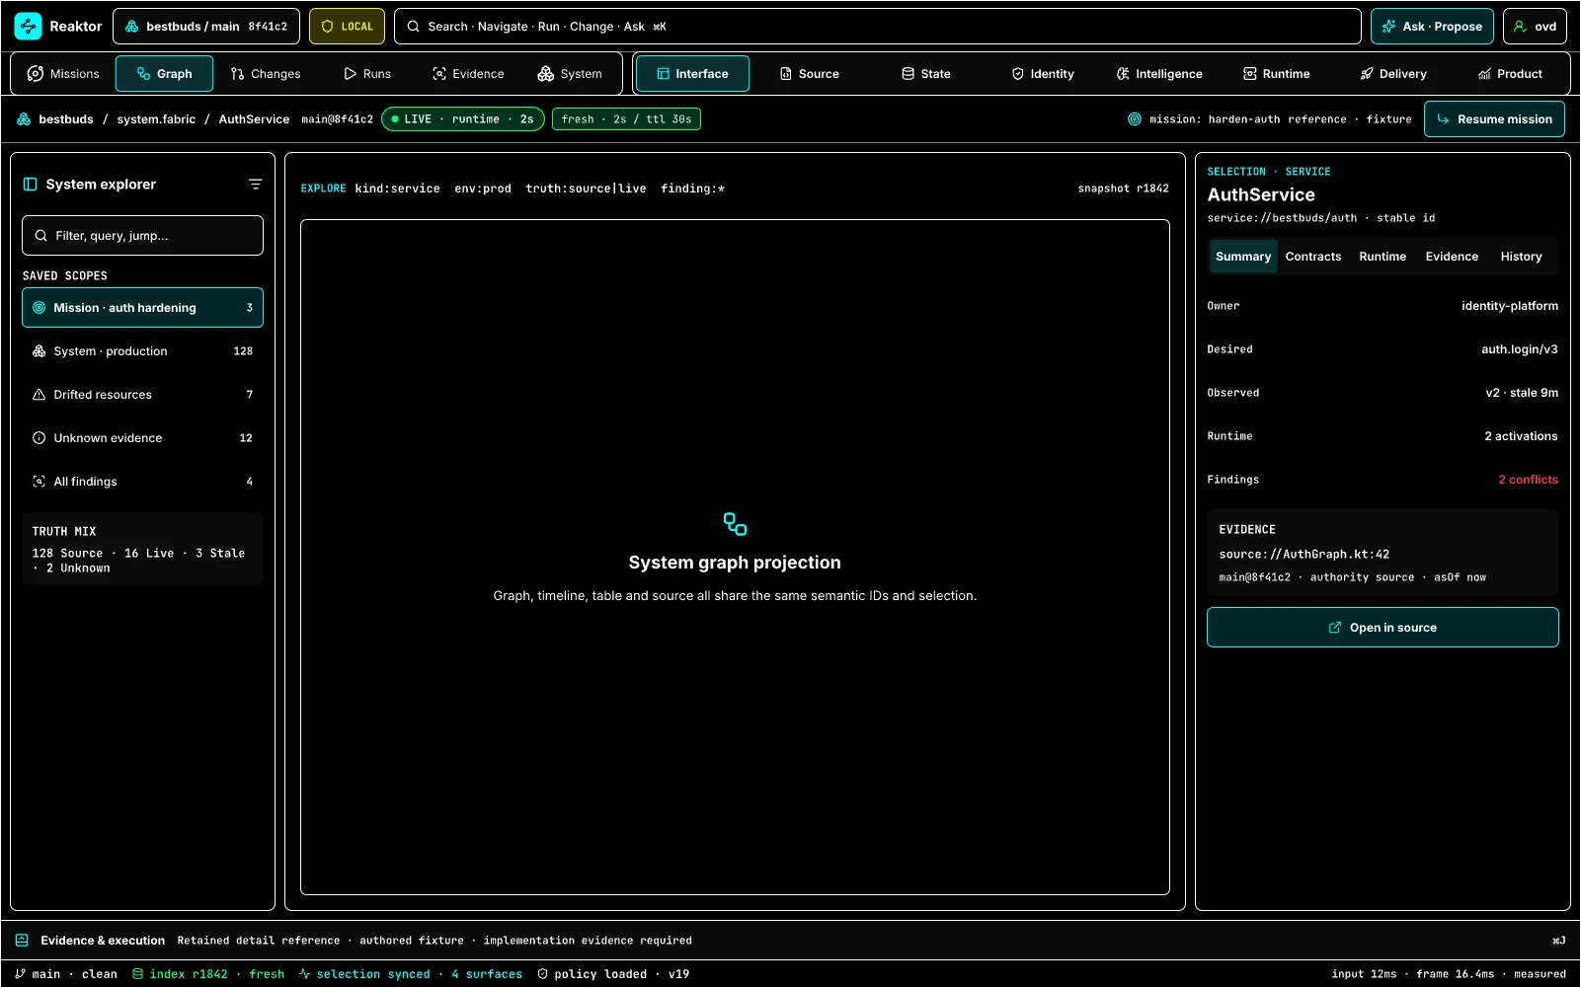
Task: Click the System explorer panel icon
Action: pyautogui.click(x=30, y=185)
